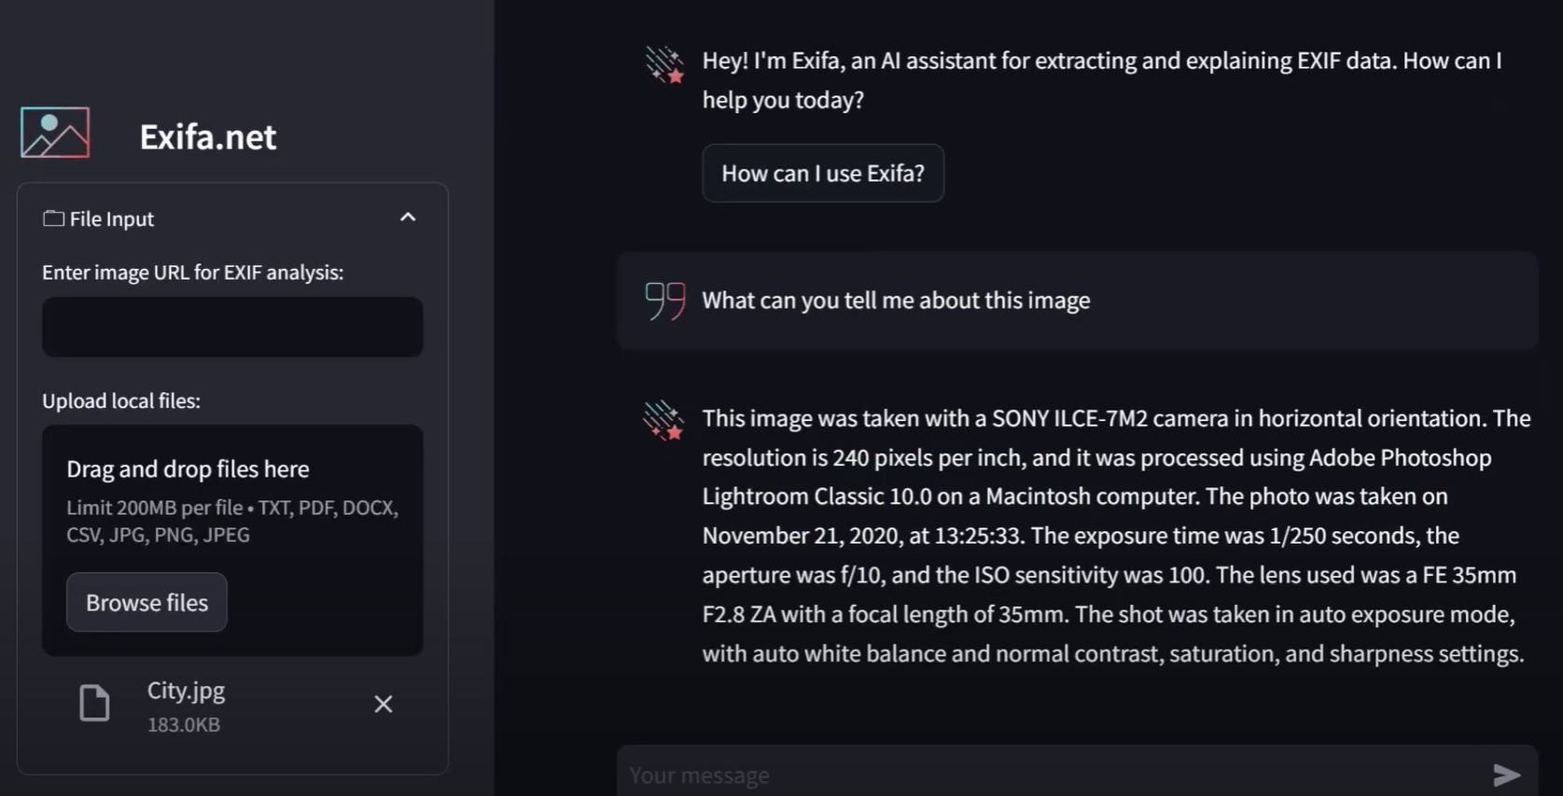1563x796 pixels.
Task: Send the message with the arrow icon
Action: tap(1506, 775)
